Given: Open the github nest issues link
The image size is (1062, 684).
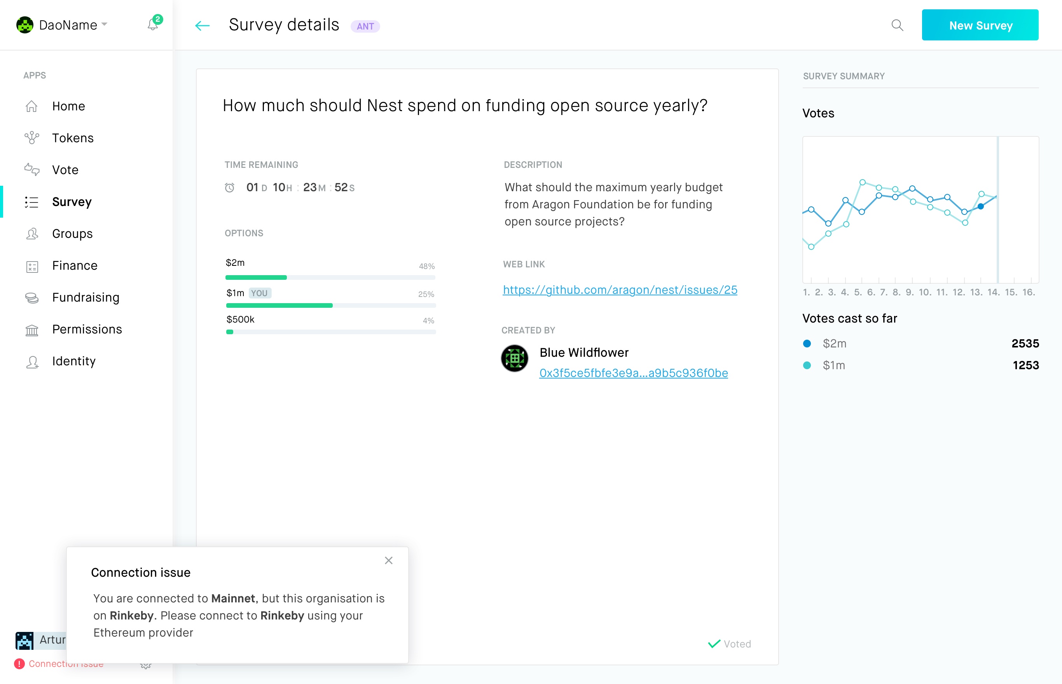Looking at the screenshot, I should 620,290.
